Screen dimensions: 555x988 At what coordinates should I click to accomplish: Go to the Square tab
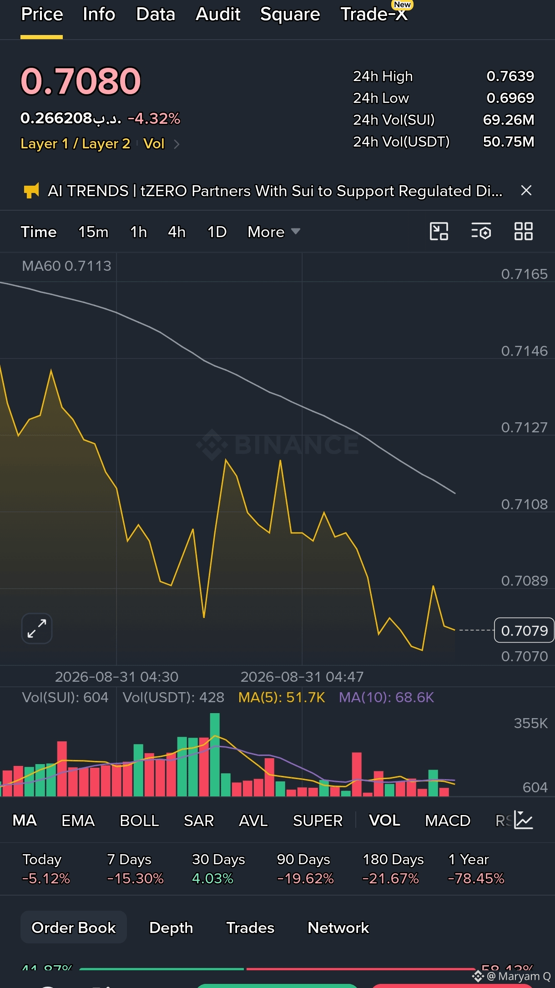(290, 15)
